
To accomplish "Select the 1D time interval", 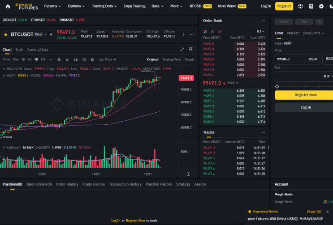I will [x=36, y=59].
